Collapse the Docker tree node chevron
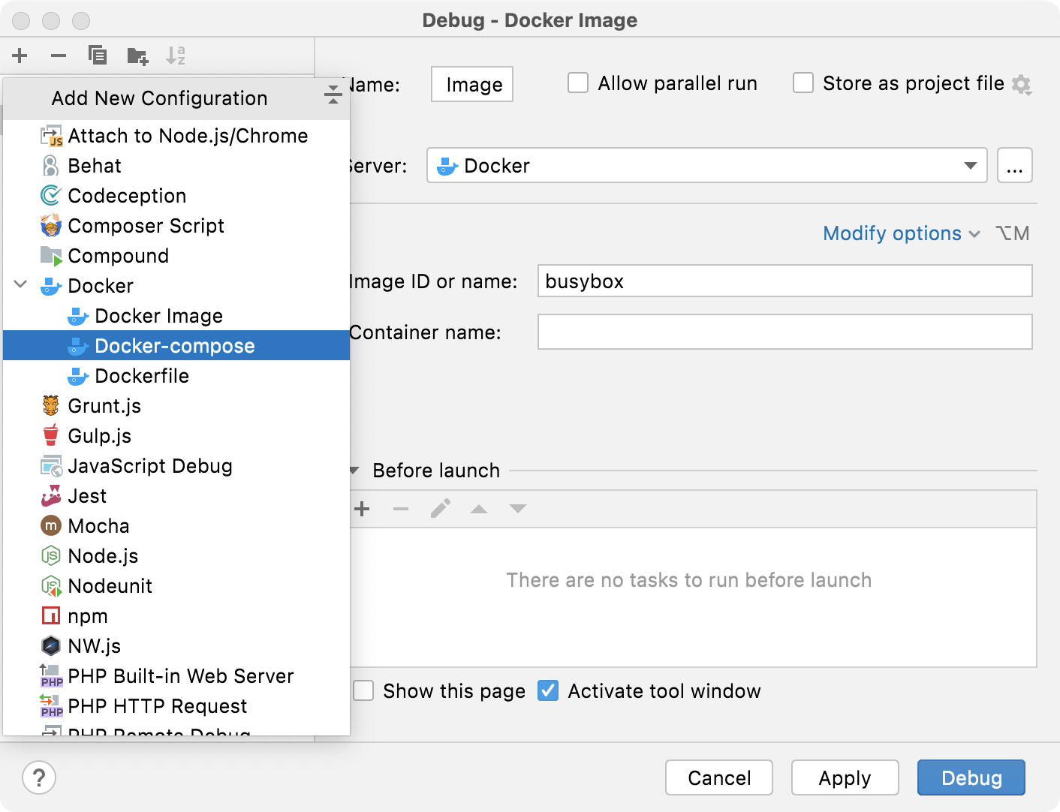 pyautogui.click(x=21, y=284)
